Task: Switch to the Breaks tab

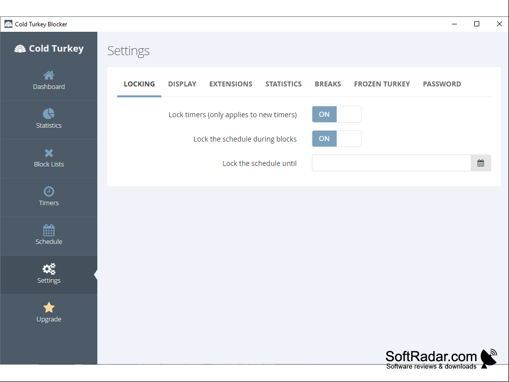Action: click(328, 84)
